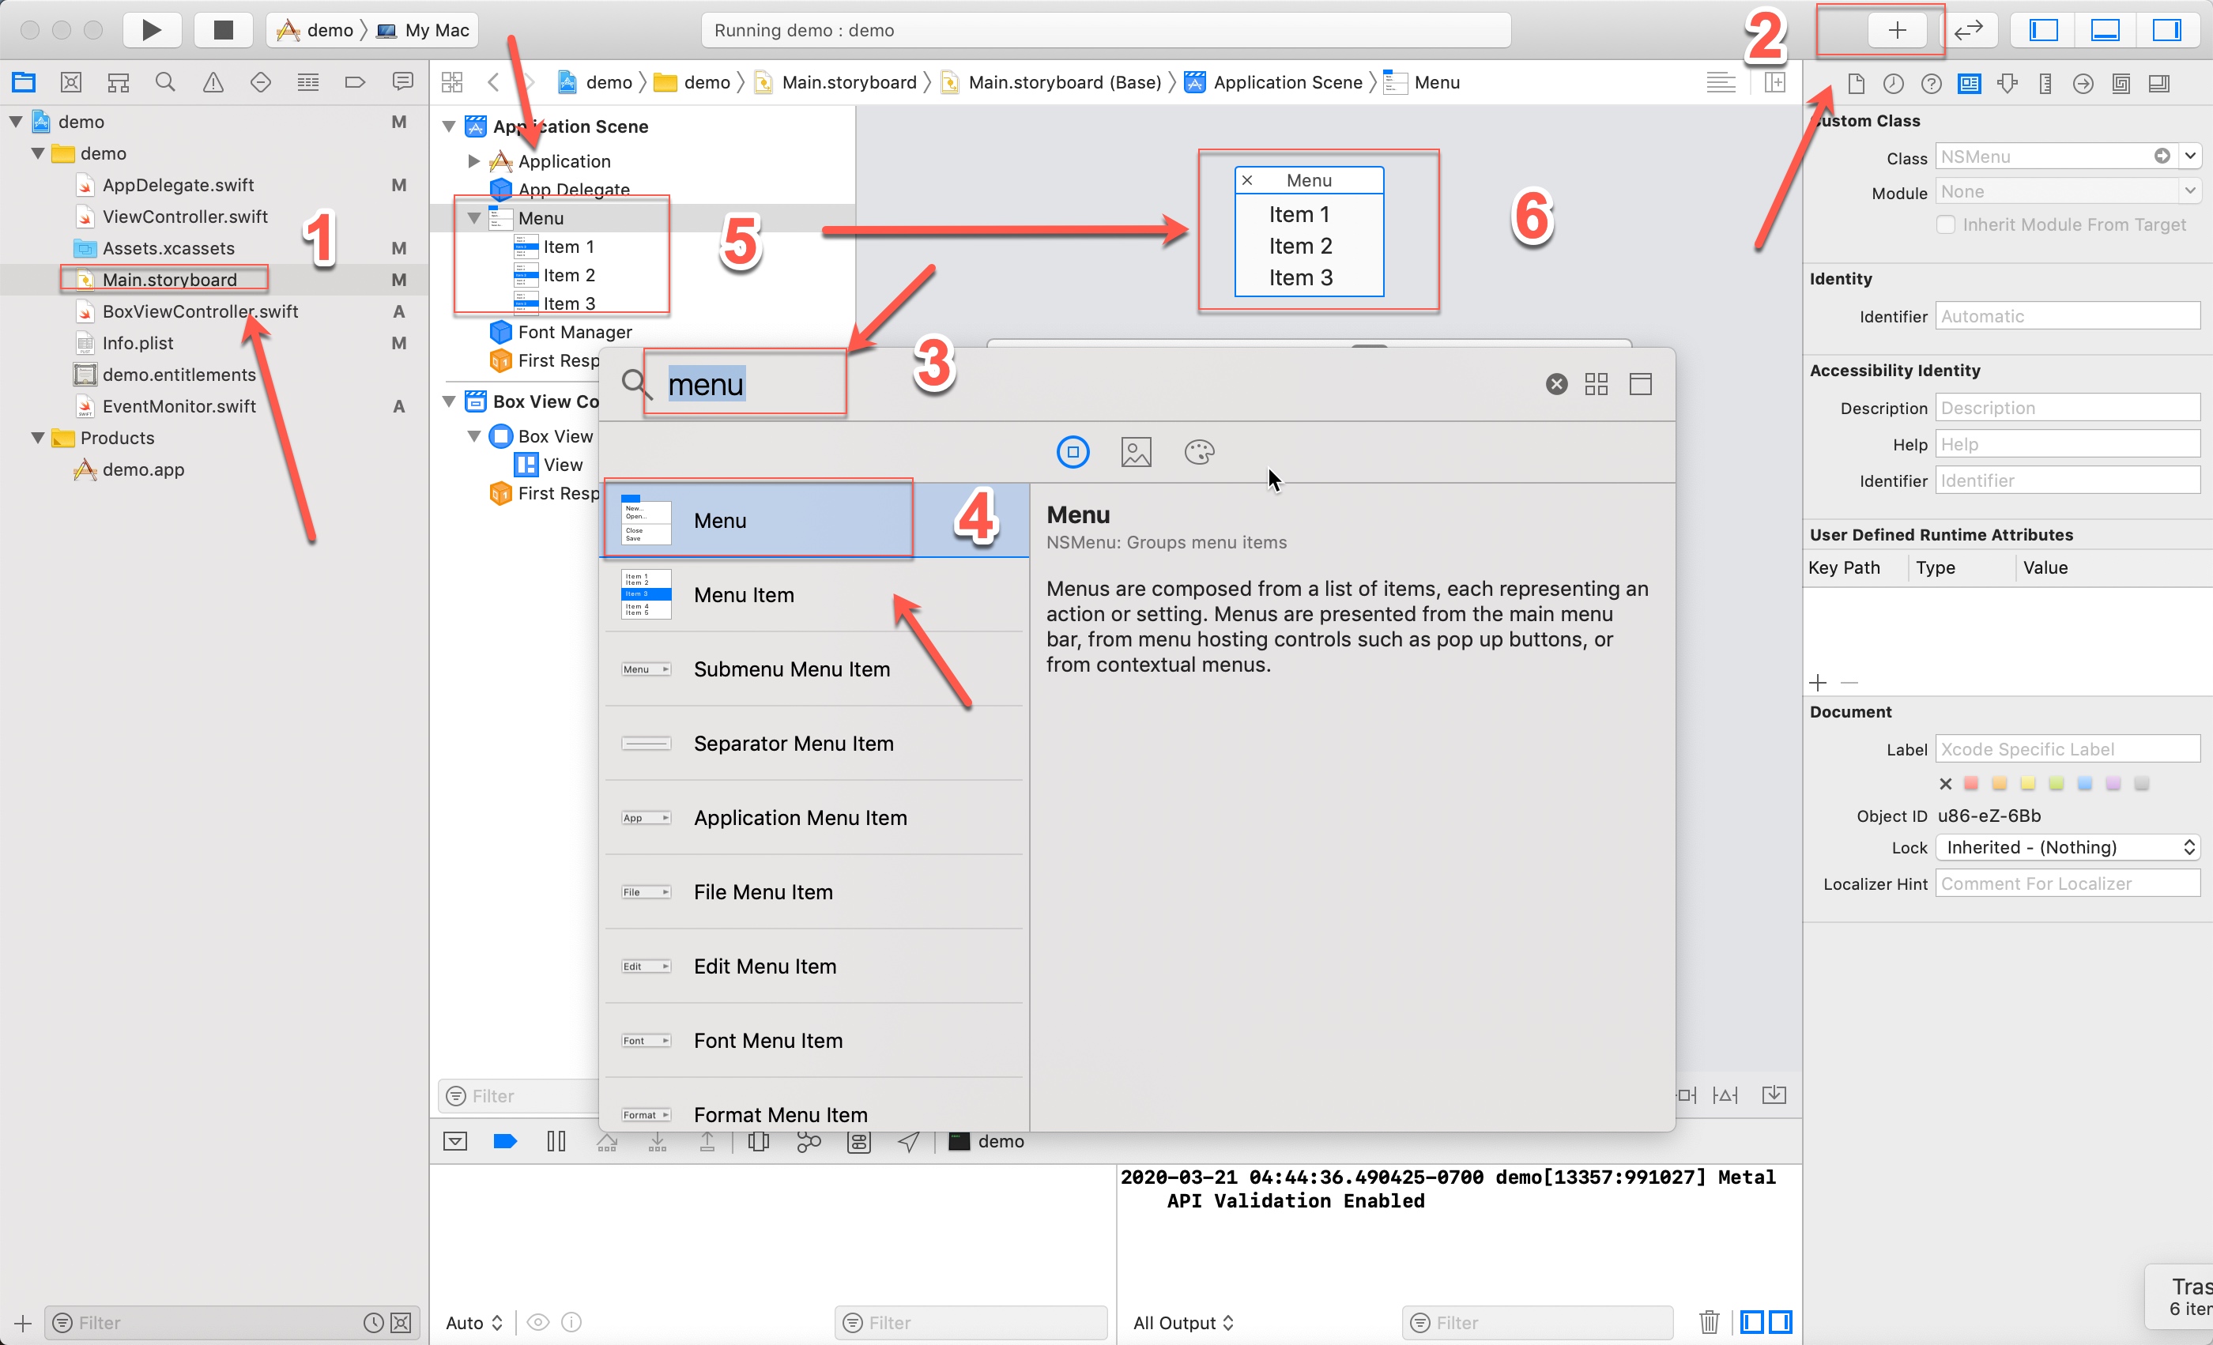The image size is (2213, 1345).
Task: Select the red document label color
Action: point(1970,783)
